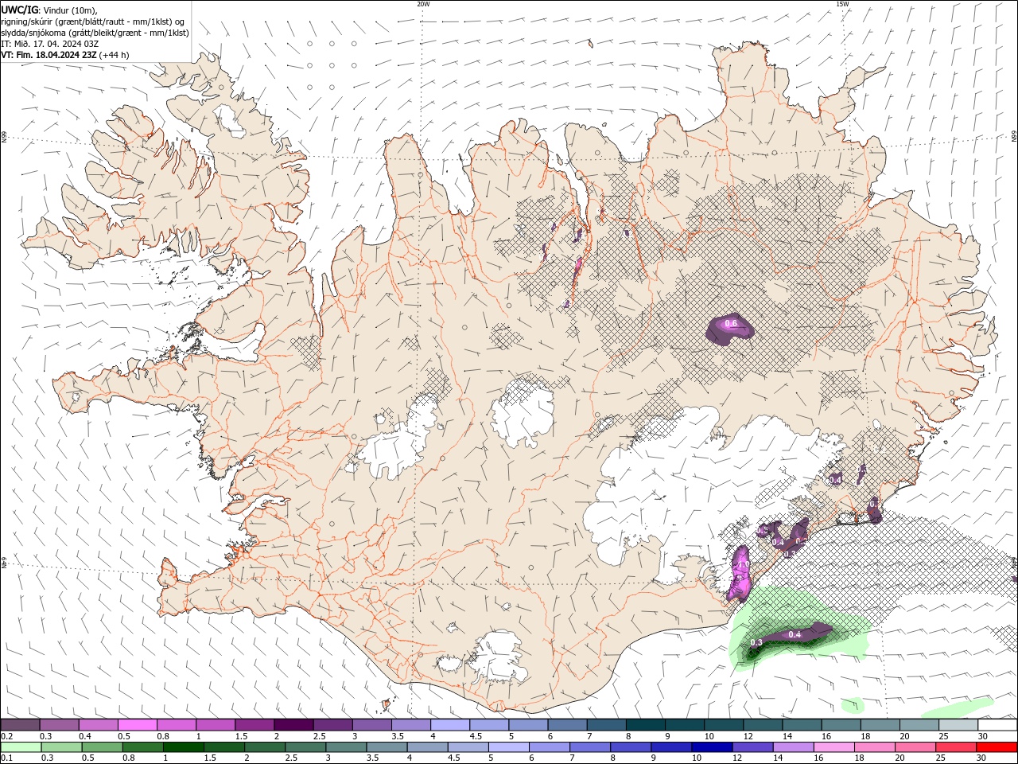Click the top-row swatch labeled 20
The width and height of the screenshot is (1018, 764).
point(919,725)
